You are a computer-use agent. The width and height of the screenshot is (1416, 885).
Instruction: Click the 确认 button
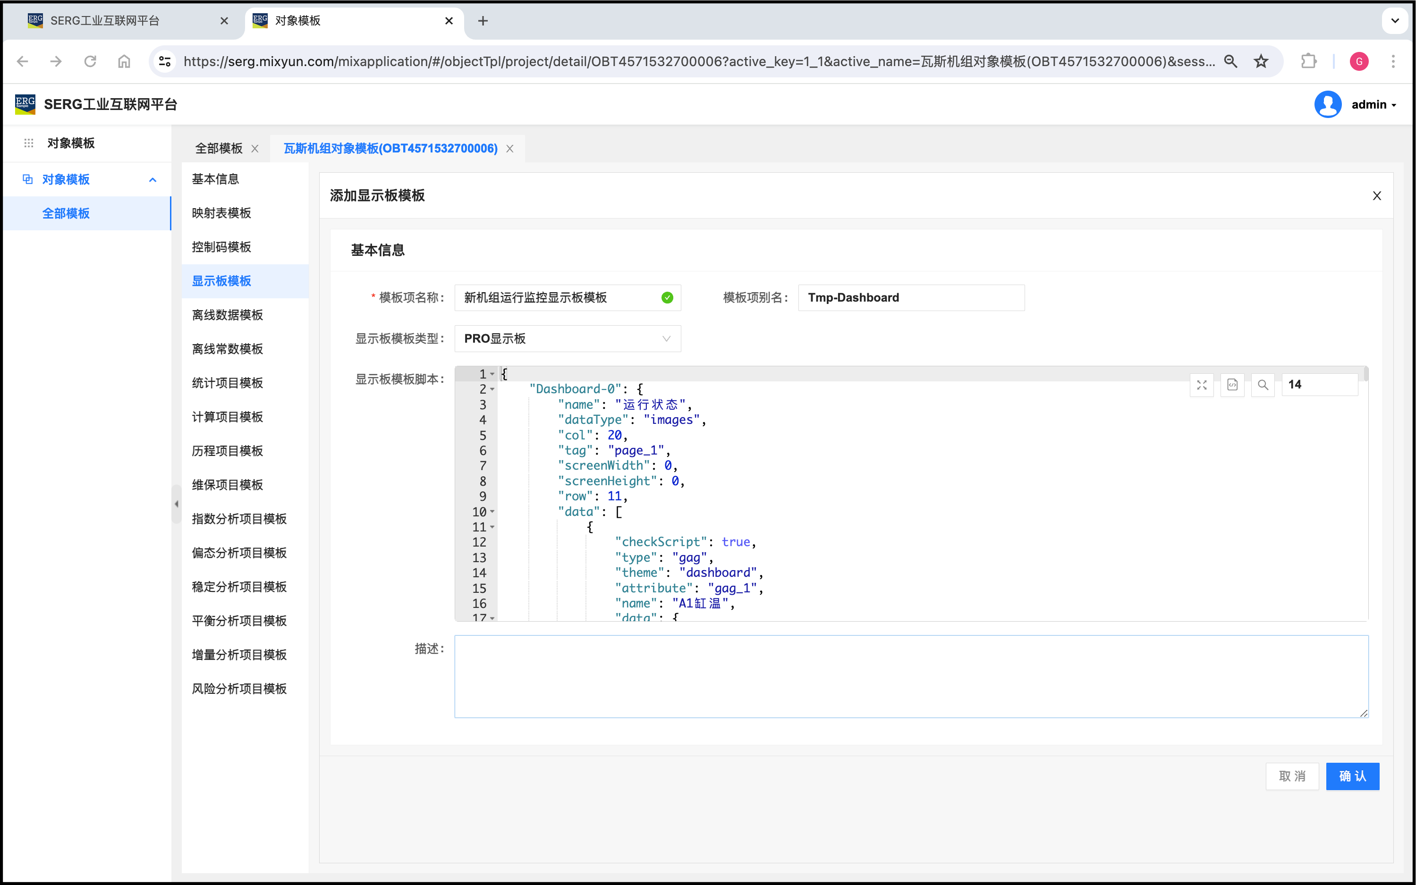(x=1352, y=776)
